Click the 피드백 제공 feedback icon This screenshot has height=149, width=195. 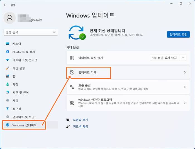[x=68, y=126]
